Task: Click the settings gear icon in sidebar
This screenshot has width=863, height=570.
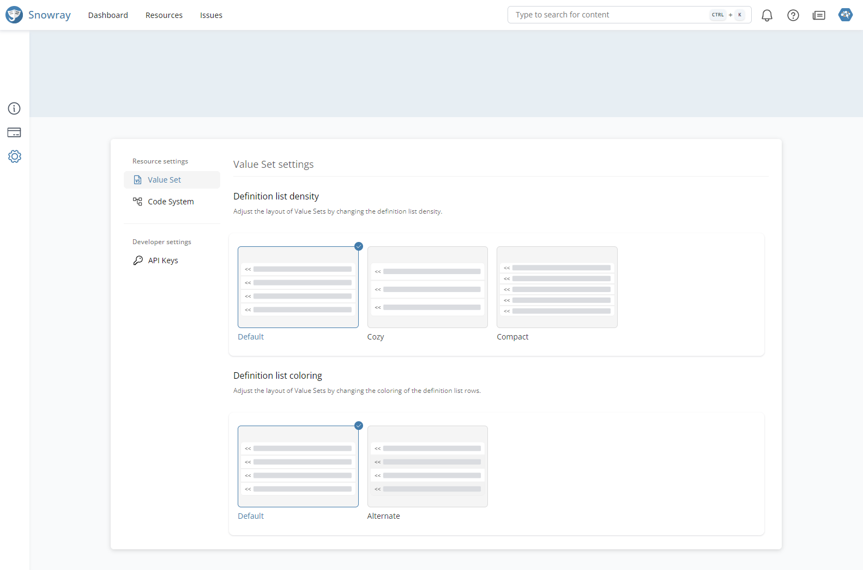Action: click(x=15, y=156)
